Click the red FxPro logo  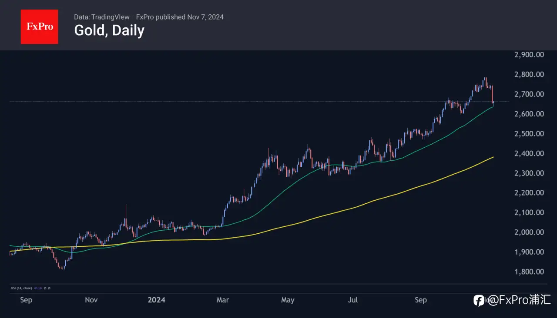point(39,26)
